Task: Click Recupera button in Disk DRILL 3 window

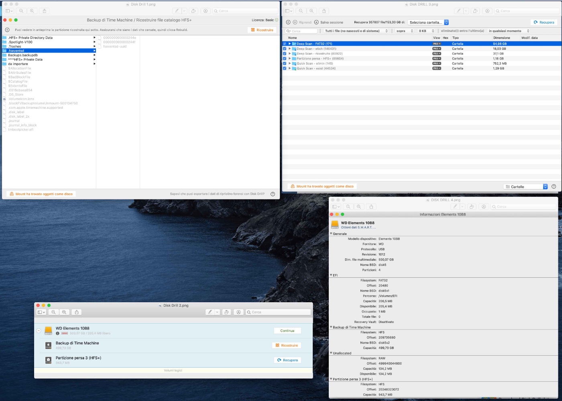Action: (544, 22)
